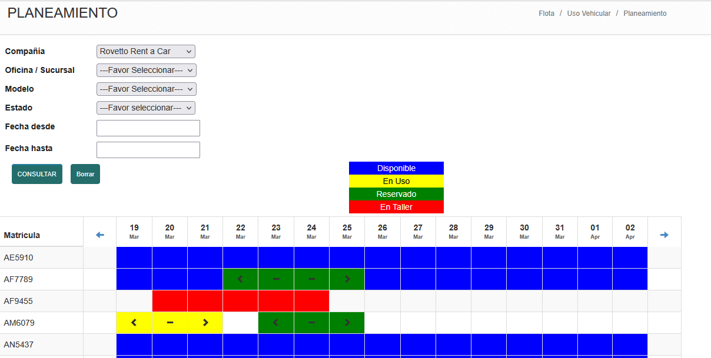The width and height of the screenshot is (711, 358).
Task: Click the Borrar button
Action: tap(85, 174)
